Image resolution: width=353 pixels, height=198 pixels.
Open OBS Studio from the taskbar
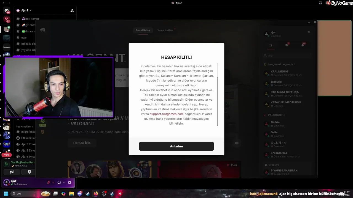pos(104,194)
